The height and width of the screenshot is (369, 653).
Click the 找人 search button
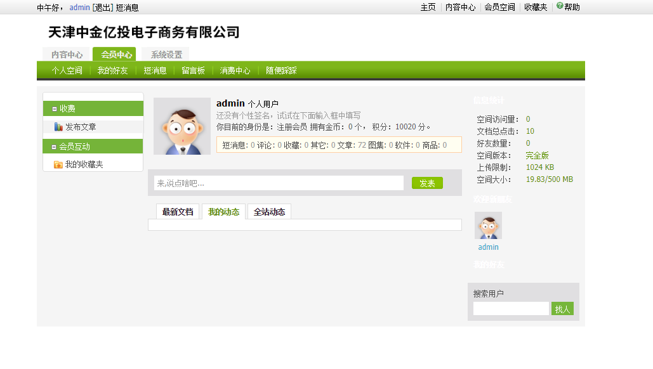pos(562,309)
